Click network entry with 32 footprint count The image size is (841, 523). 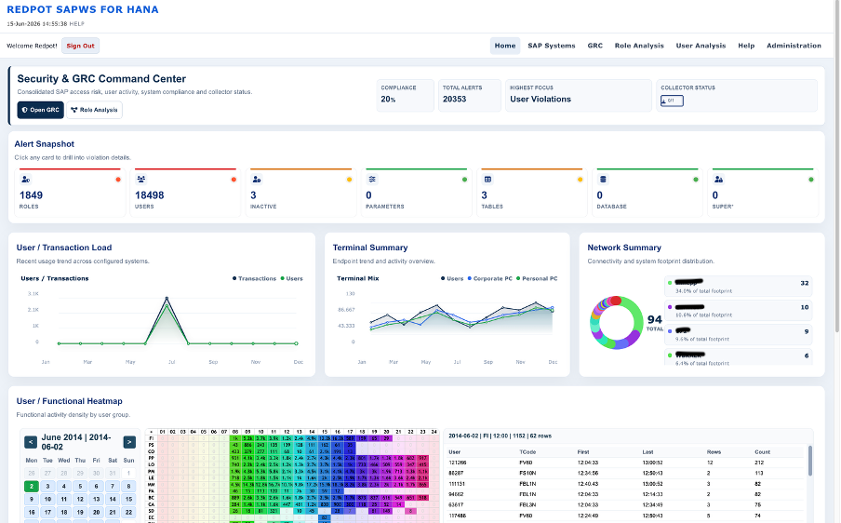[x=738, y=287]
